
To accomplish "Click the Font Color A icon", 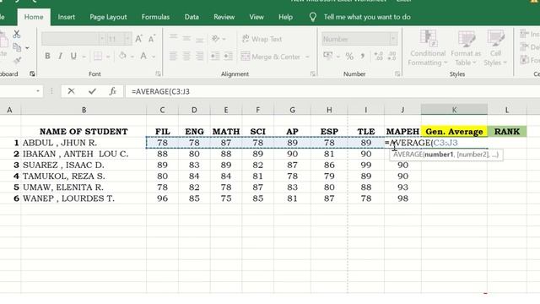I will coord(143,56).
